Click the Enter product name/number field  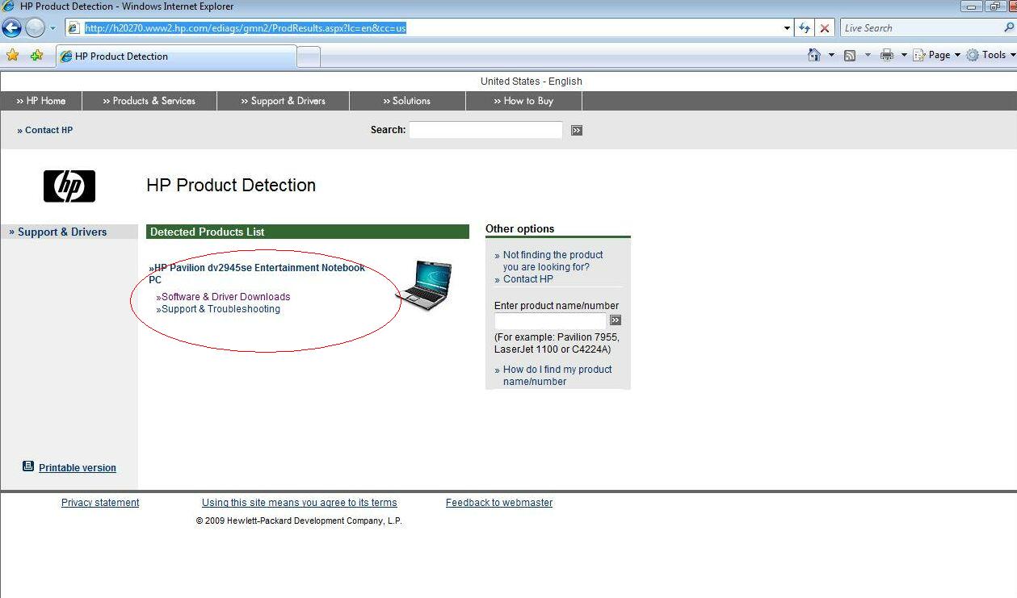coord(550,320)
